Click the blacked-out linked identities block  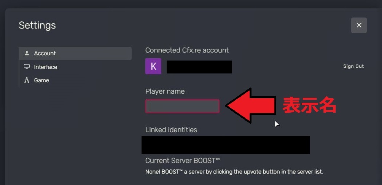226,145
